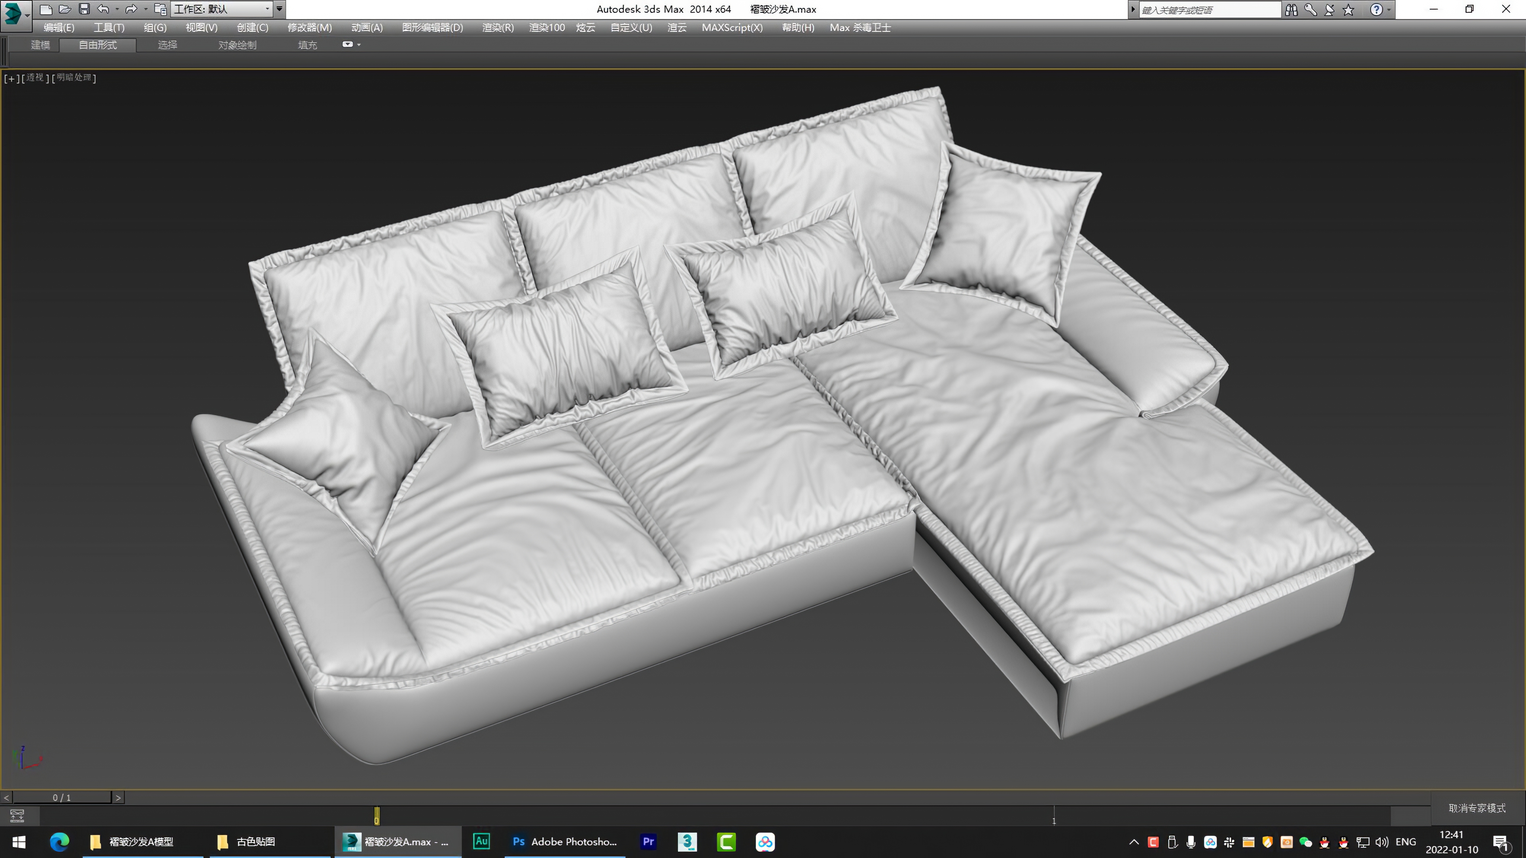Enable the 自由形式 ribbon panel toggle
1526x858 pixels.
98,44
